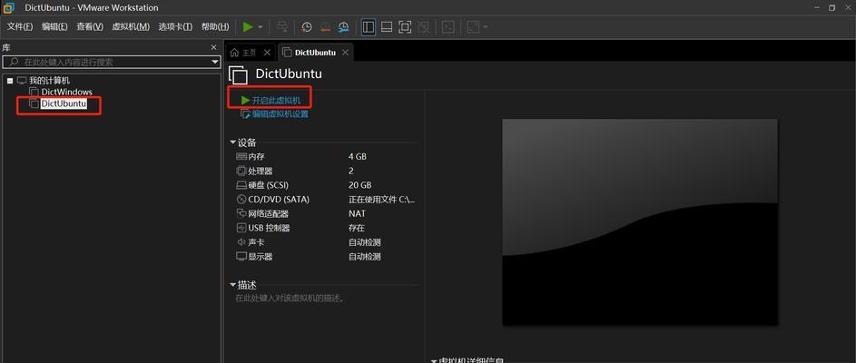Enter full screen mode icon
This screenshot has width=856, height=363.
coord(405,26)
